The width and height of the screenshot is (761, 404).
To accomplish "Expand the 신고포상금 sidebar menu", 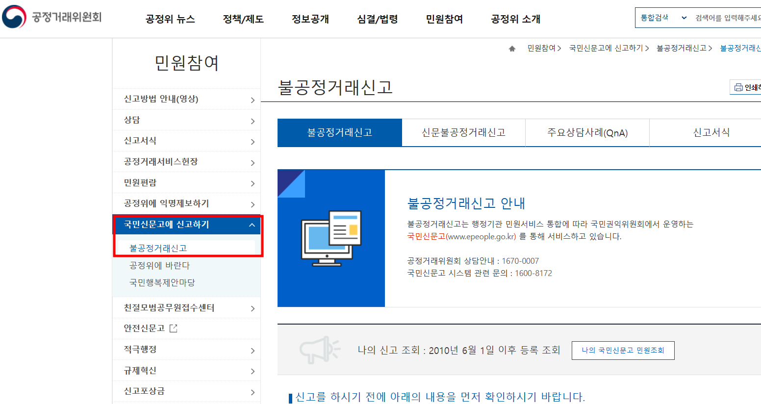I will click(x=187, y=392).
